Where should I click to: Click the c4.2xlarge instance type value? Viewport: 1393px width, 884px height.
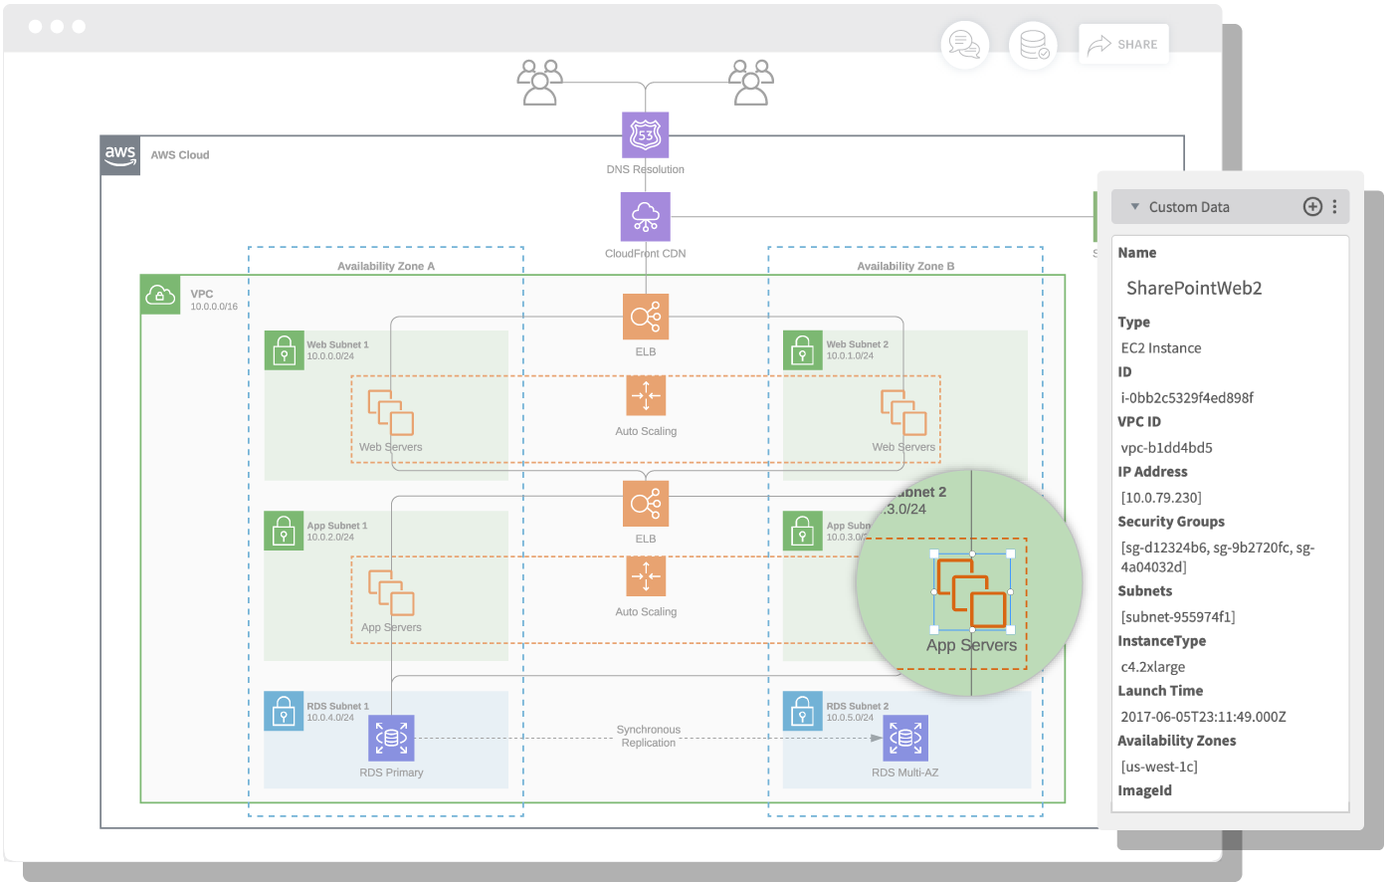tap(1153, 667)
